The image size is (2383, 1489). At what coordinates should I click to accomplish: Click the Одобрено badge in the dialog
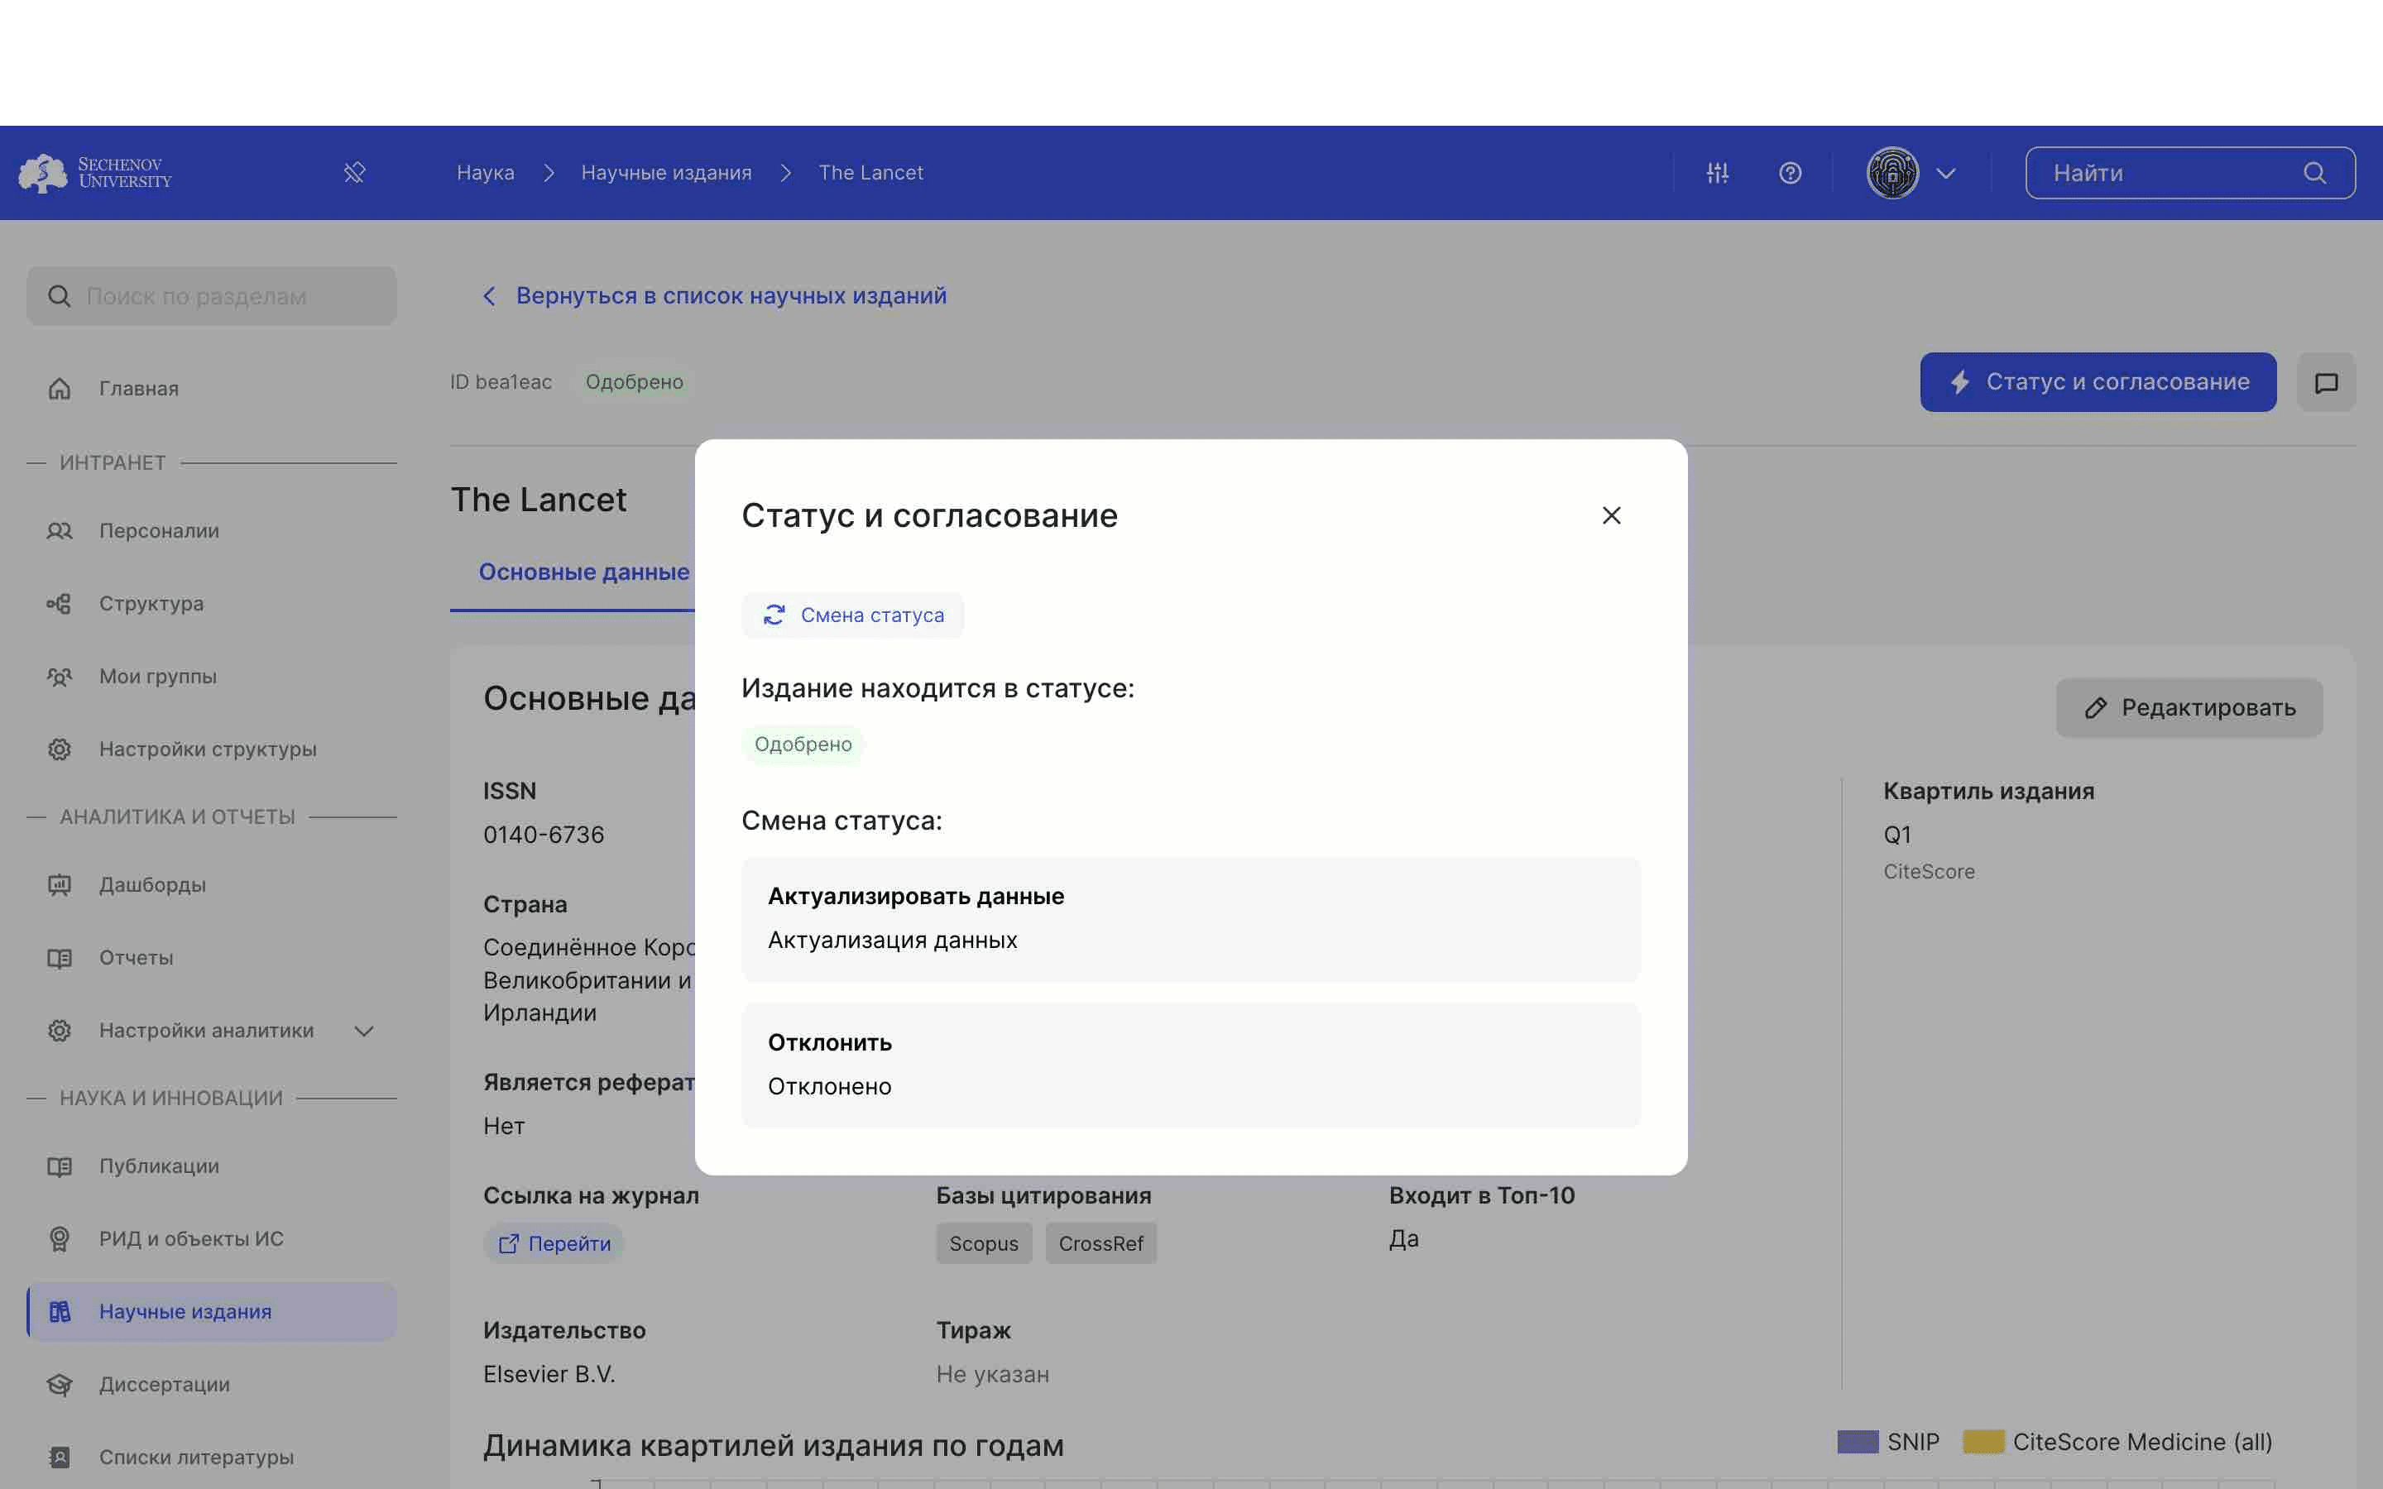pos(803,744)
